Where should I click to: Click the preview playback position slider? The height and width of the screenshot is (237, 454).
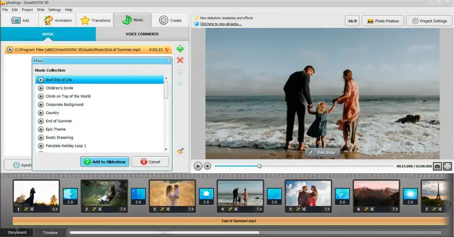click(260, 166)
